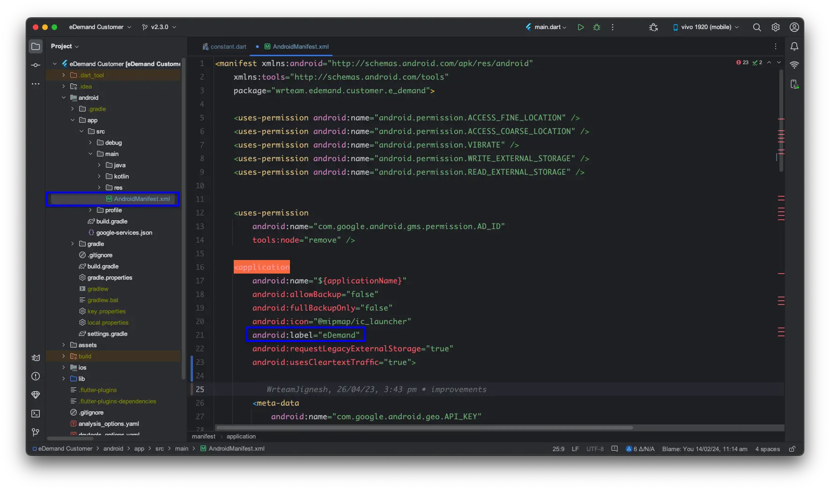This screenshot has width=830, height=490.
Task: Open the vivo 1920 device selector dropdown
Action: (x=706, y=27)
